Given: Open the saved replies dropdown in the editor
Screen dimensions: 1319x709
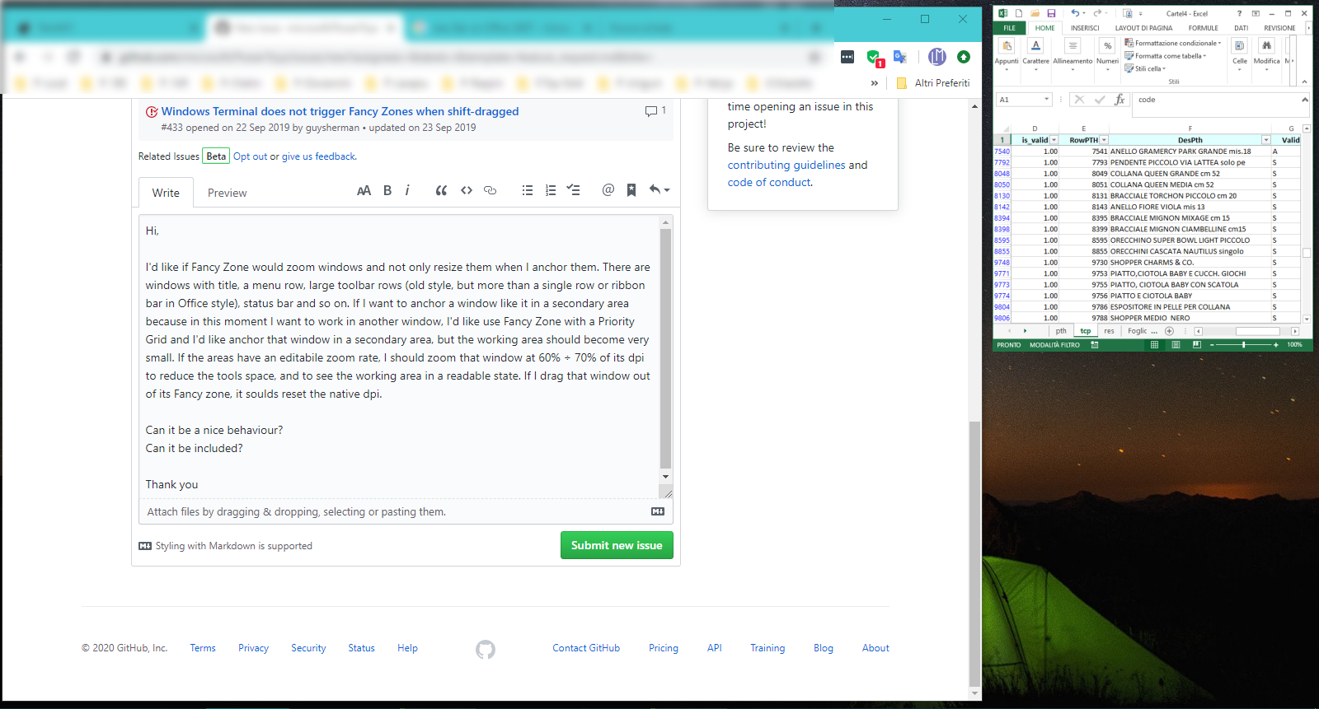Looking at the screenshot, I should (659, 190).
